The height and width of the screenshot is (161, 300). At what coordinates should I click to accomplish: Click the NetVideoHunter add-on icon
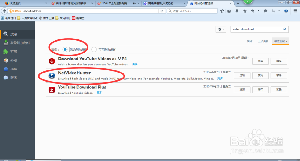(52, 76)
